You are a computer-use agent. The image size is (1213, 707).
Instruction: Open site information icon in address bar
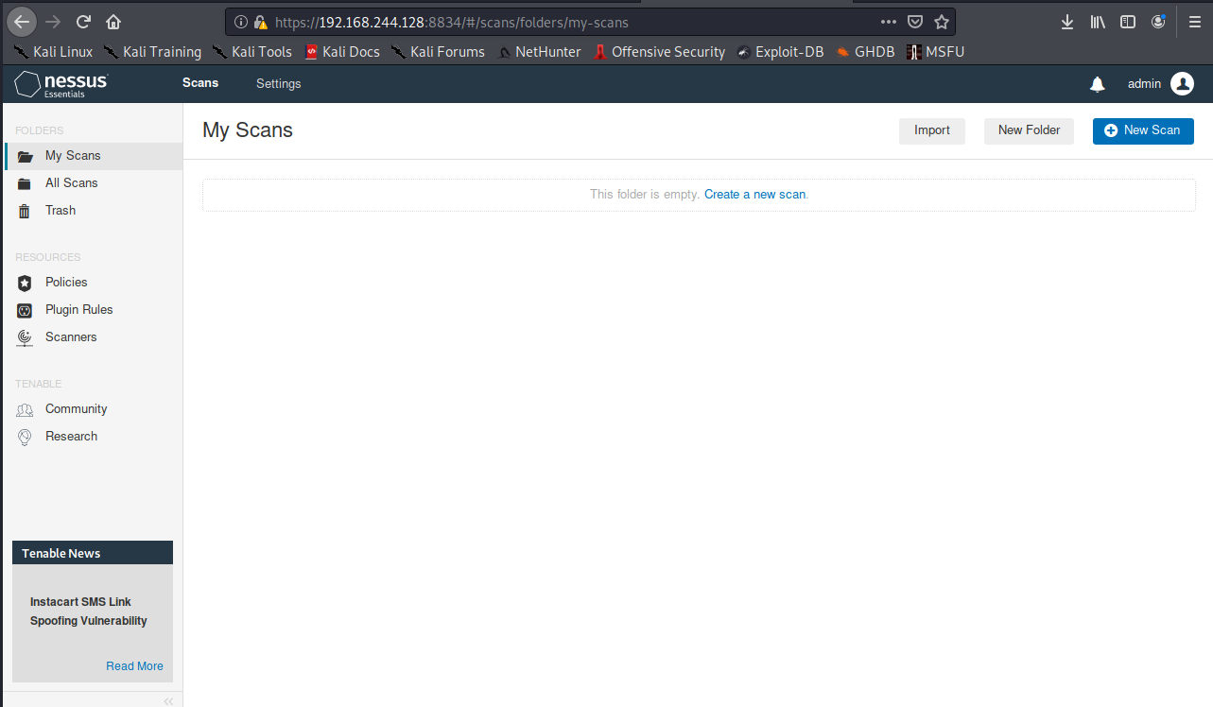[240, 22]
